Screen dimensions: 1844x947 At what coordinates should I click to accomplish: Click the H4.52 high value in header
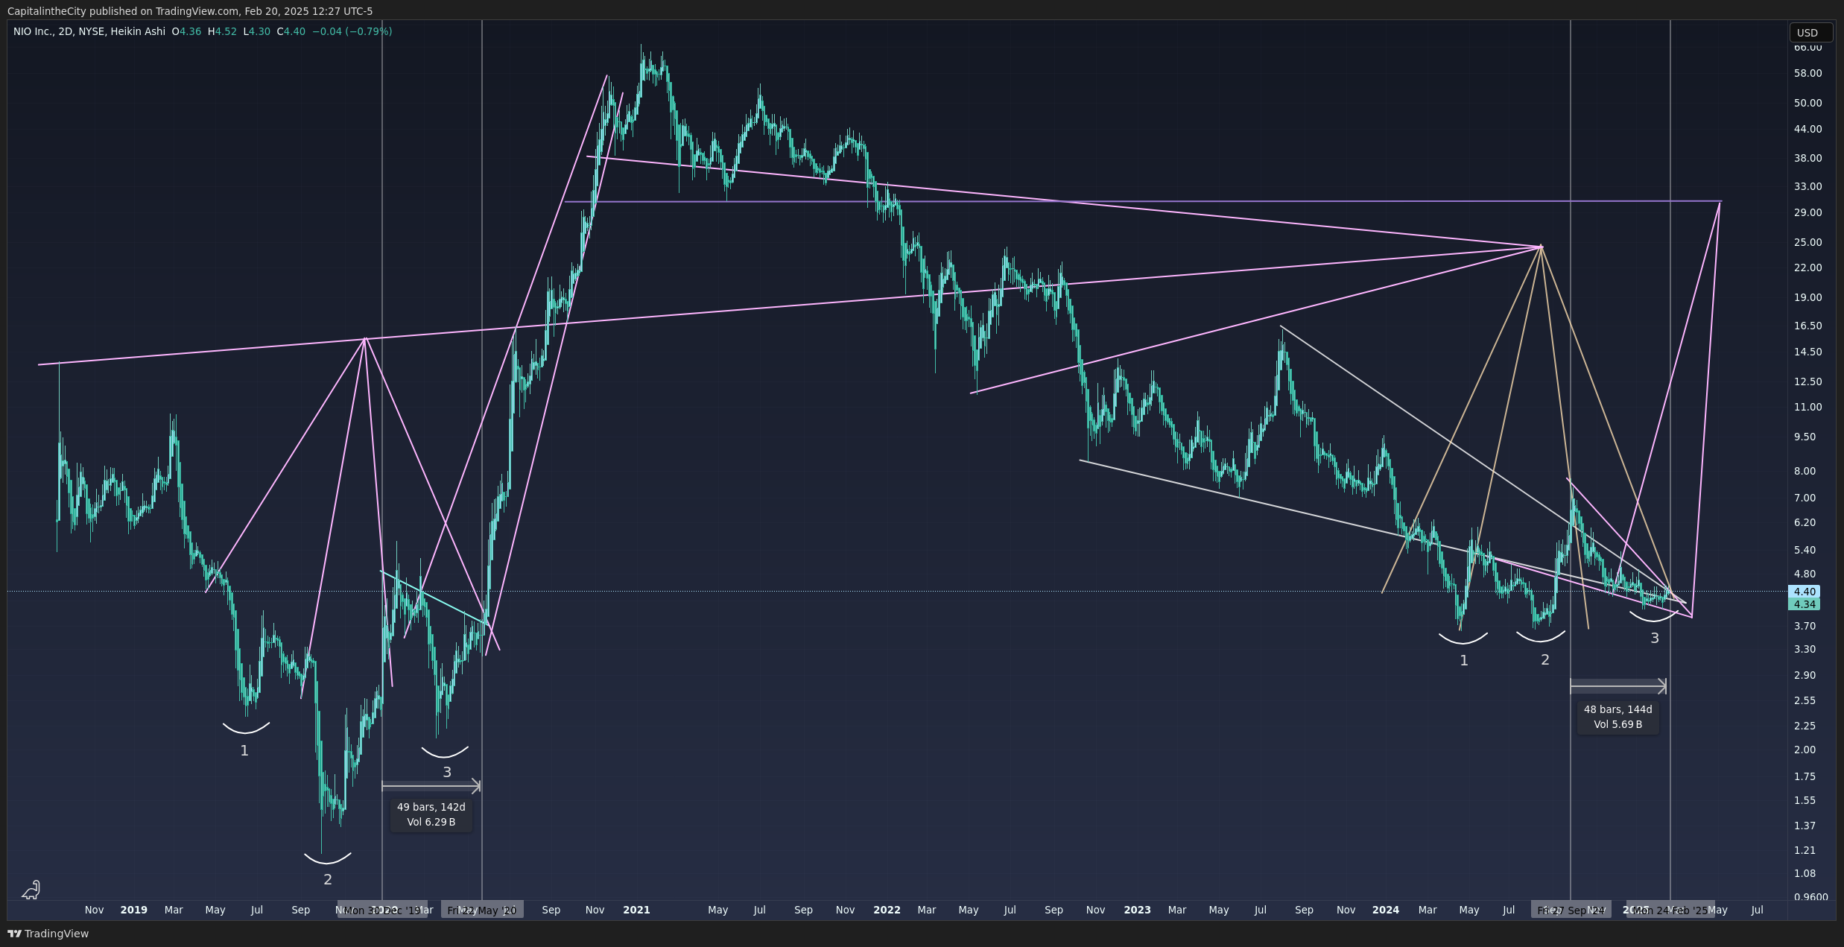(222, 31)
